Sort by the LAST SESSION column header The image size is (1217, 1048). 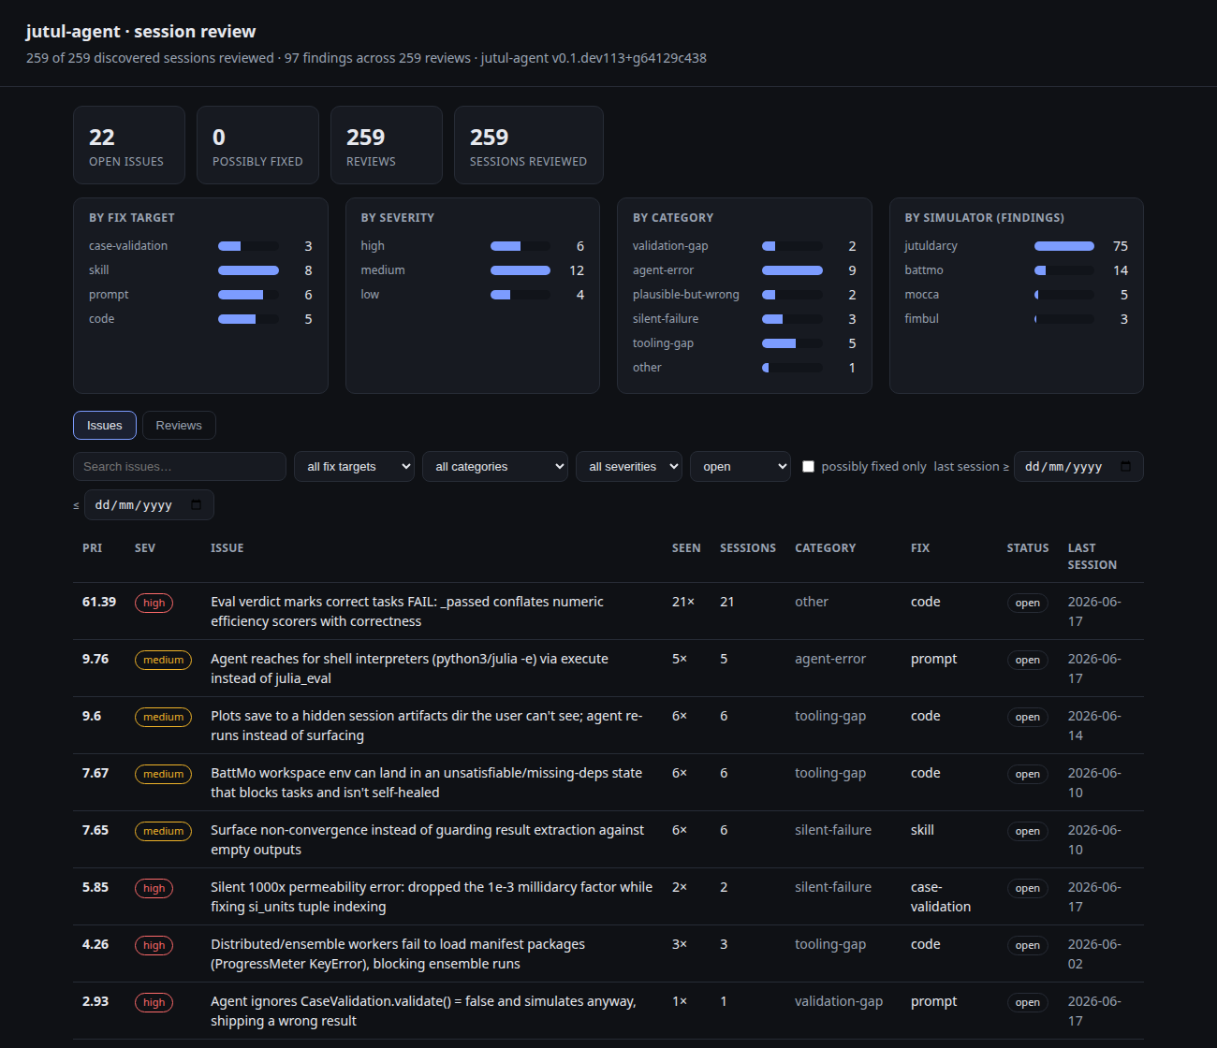click(x=1092, y=557)
